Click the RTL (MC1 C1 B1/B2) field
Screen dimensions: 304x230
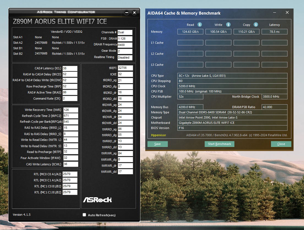tap(70, 192)
